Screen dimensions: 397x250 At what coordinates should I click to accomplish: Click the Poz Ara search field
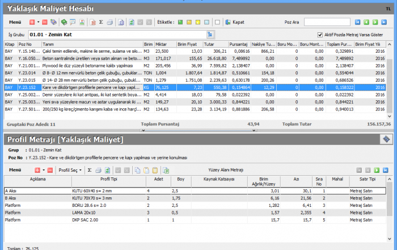327,22
